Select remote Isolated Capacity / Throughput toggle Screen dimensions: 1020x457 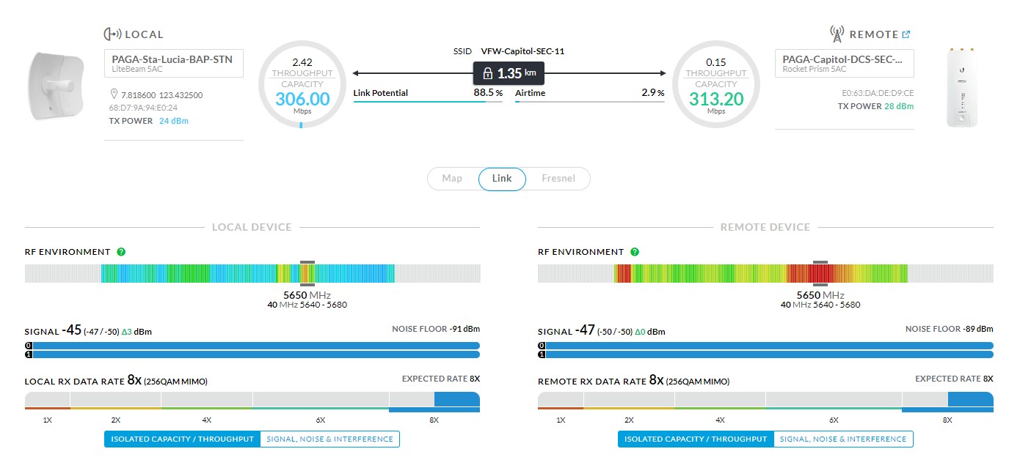pos(696,439)
